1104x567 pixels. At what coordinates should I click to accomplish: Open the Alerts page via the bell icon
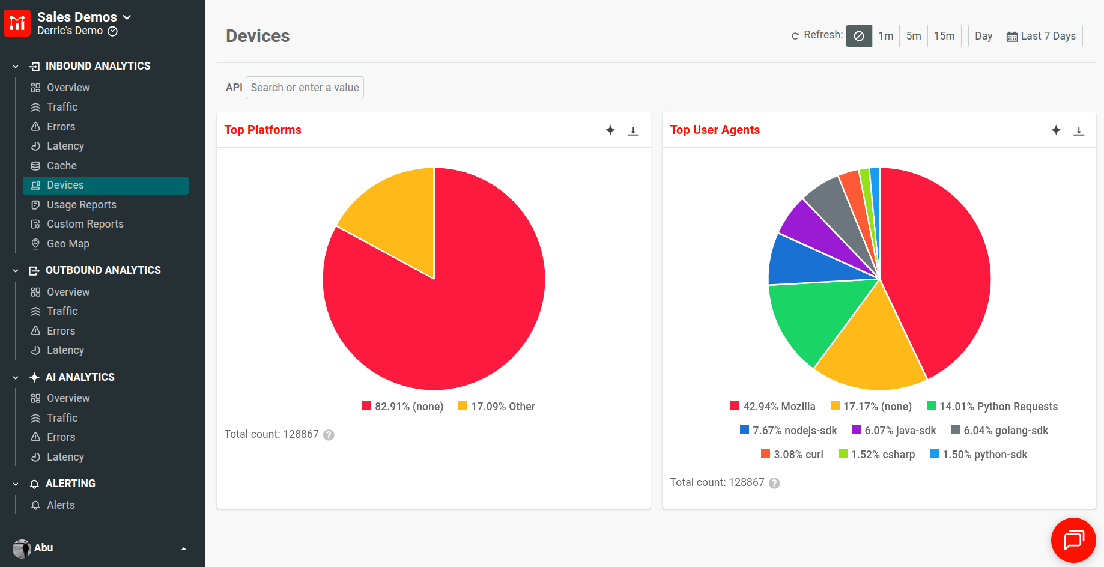61,505
